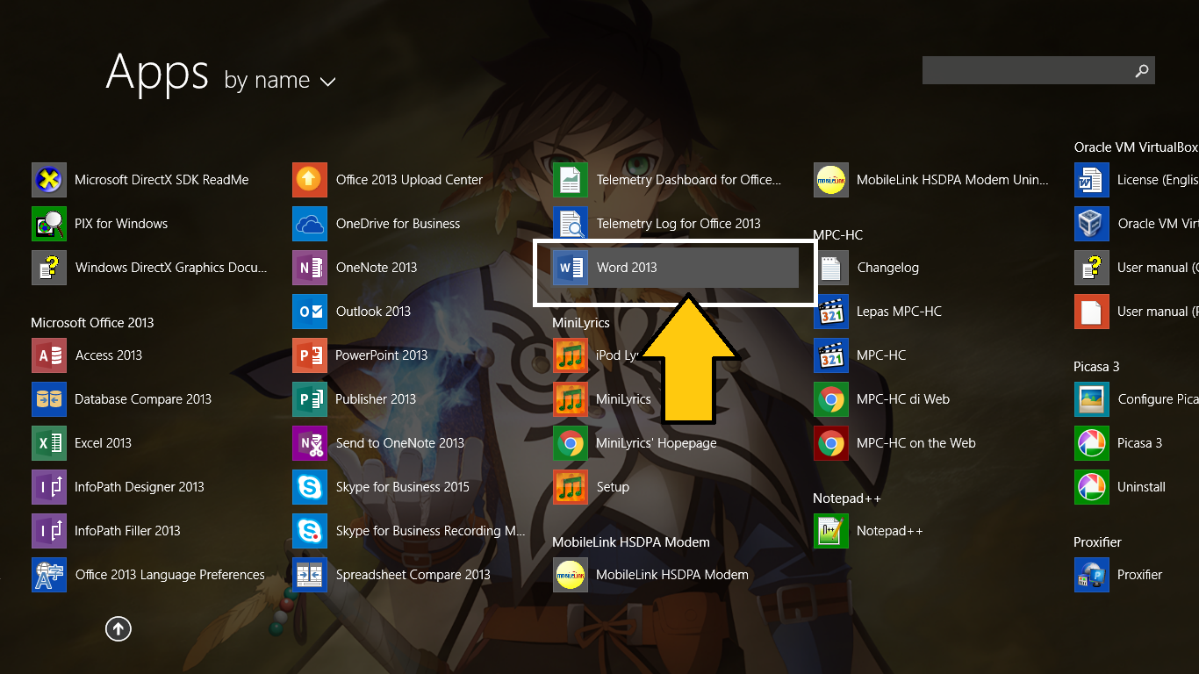The width and height of the screenshot is (1199, 674).
Task: Open the VirtualBox License document icon
Action: tap(1092, 180)
